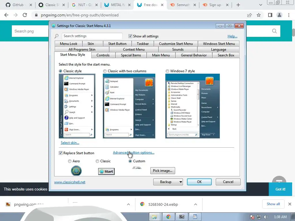Click the volume speaker tray icon
Image resolution: width=295 pixels, height=221 pixels.
tap(266, 217)
